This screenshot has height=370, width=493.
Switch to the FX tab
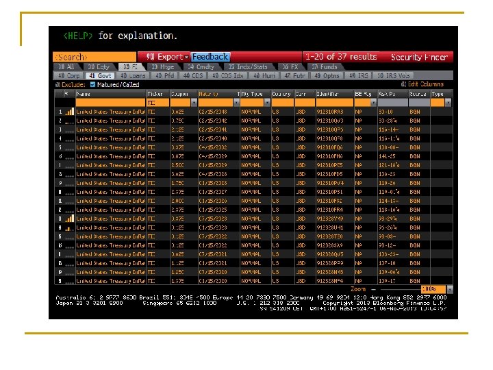tap(290, 66)
